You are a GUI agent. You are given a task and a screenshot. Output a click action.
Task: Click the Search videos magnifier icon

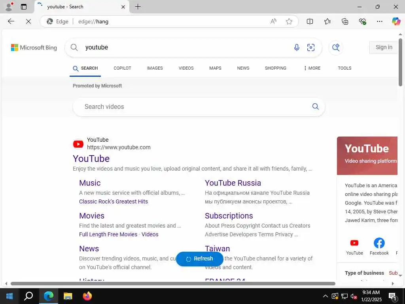point(315,106)
